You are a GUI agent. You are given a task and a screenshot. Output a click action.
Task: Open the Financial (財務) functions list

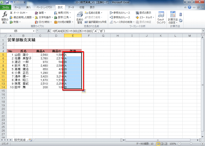[15, 22]
